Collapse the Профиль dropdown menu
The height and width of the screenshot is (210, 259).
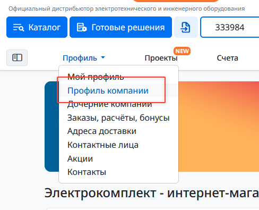84,58
